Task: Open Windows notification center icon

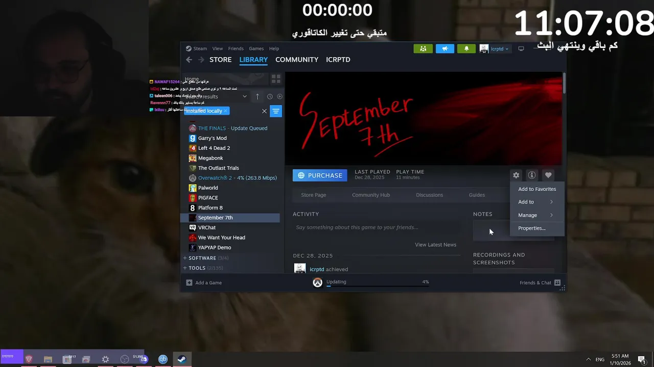Action: [x=641, y=359]
